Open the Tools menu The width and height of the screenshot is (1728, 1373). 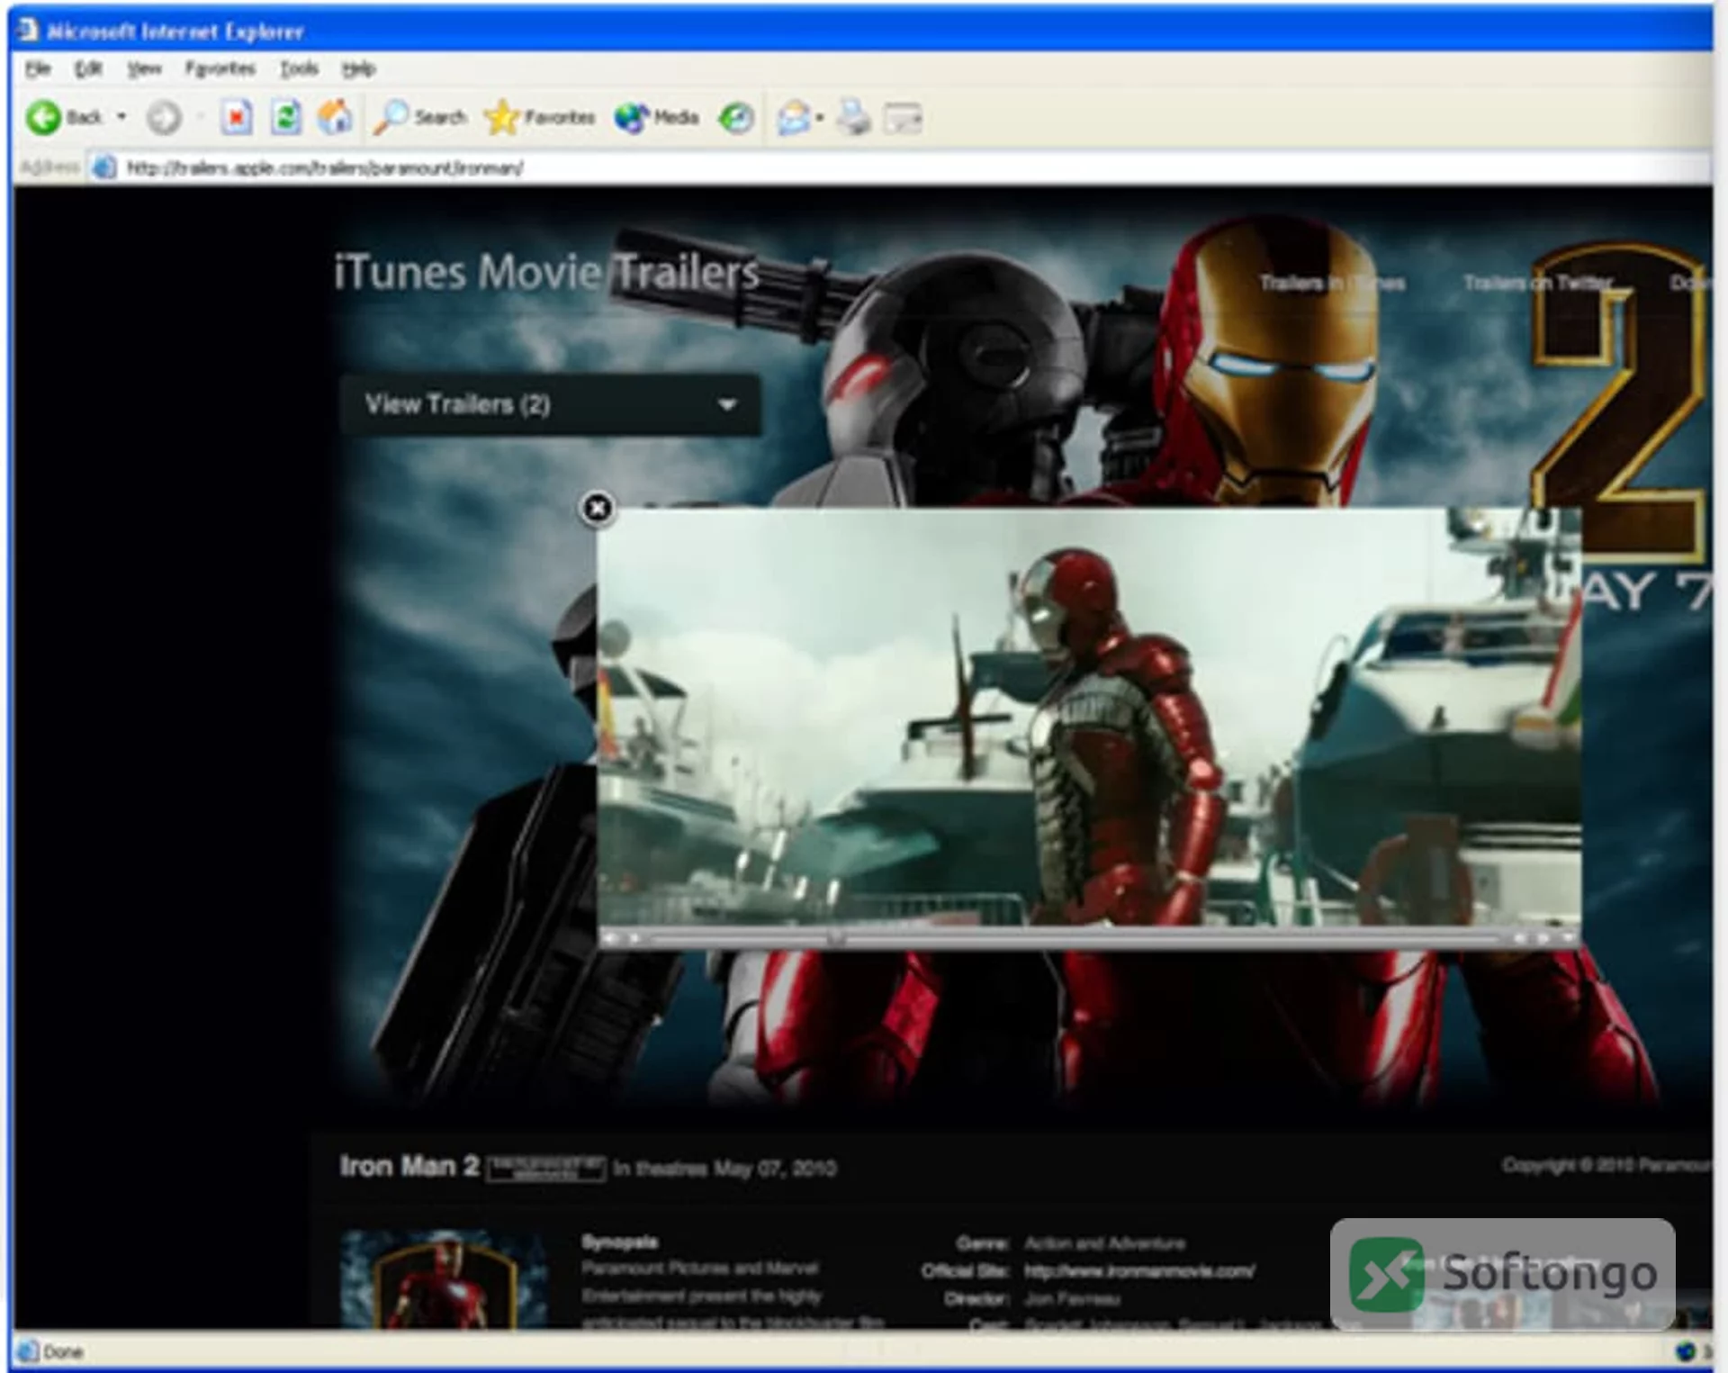(x=299, y=68)
